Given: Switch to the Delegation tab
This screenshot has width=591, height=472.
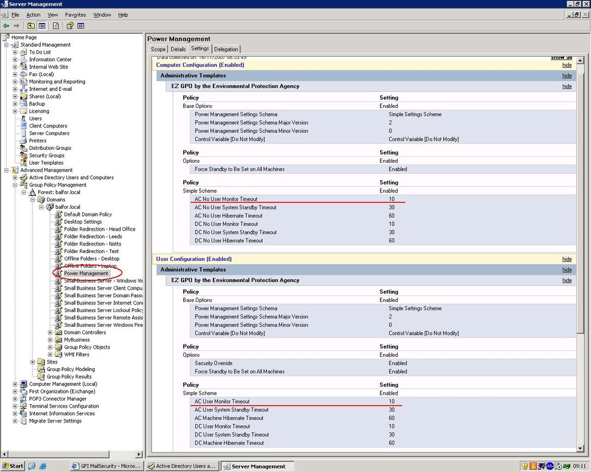Looking at the screenshot, I should [226, 49].
